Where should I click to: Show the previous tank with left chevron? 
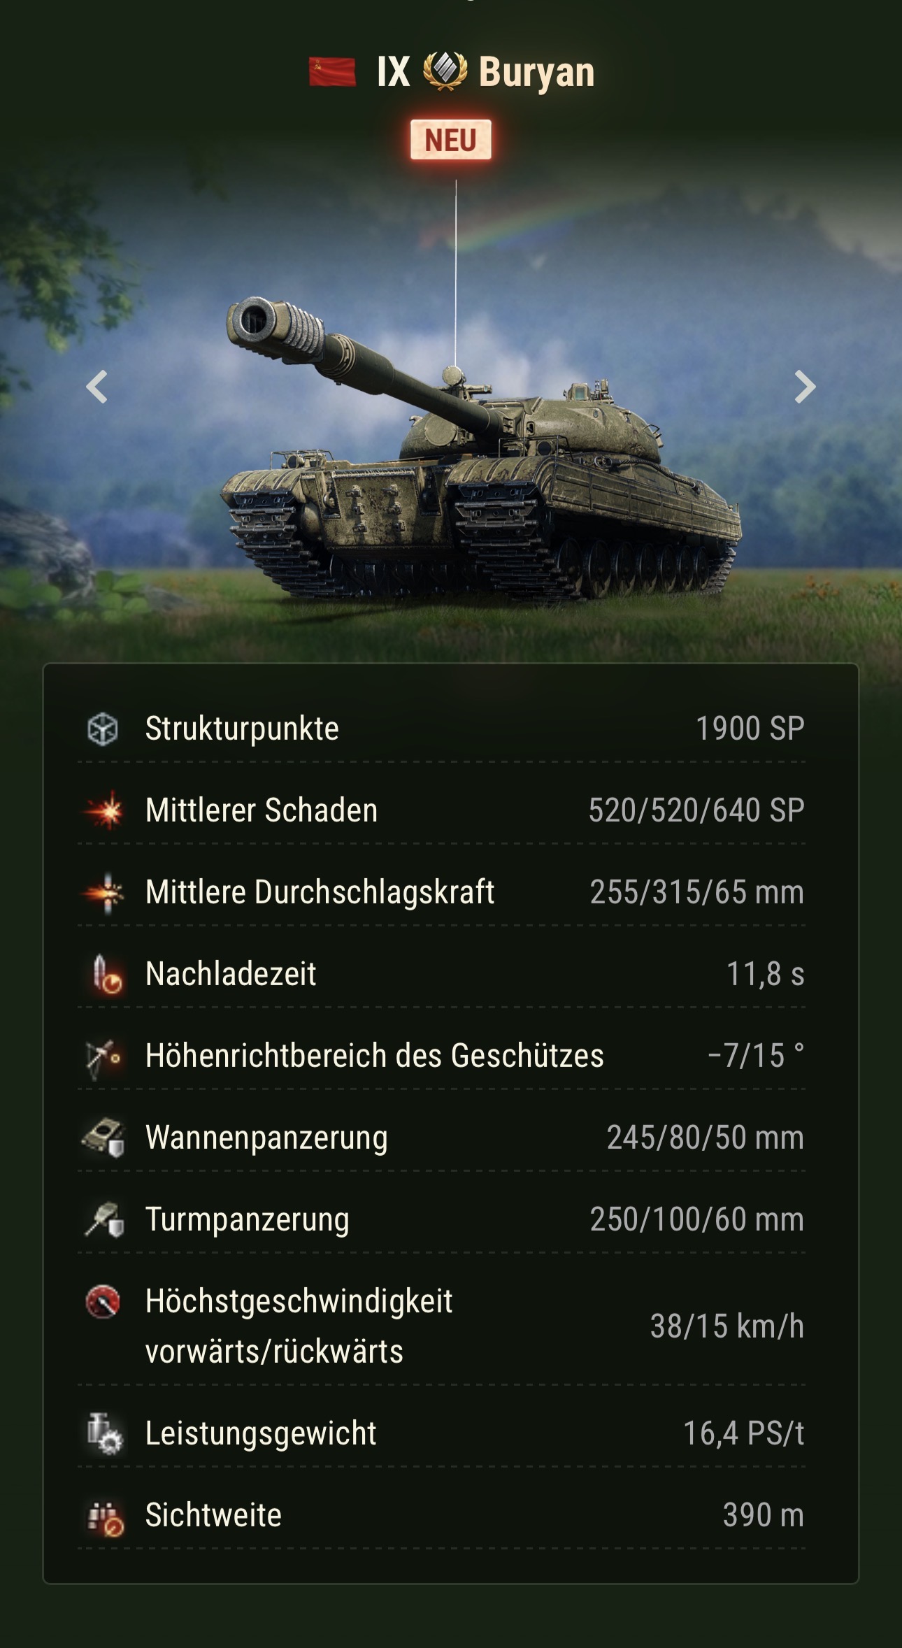point(96,387)
